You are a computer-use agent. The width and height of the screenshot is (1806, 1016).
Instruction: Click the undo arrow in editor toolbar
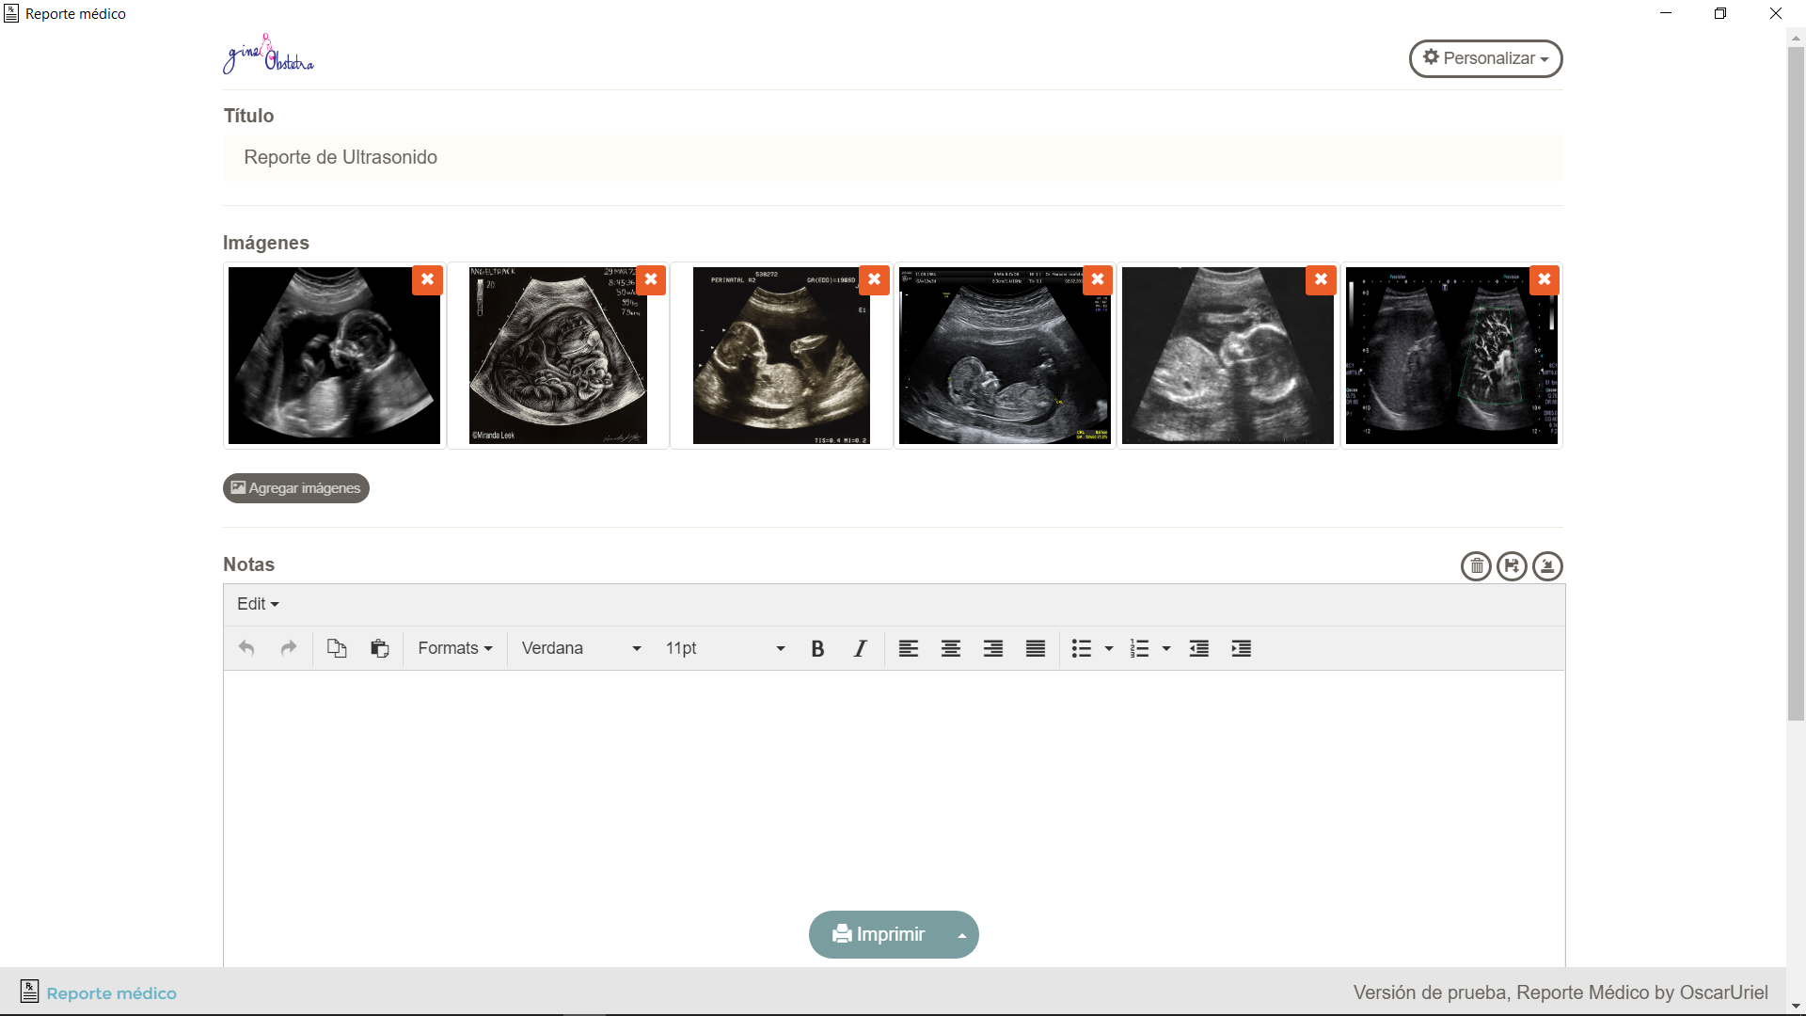(246, 648)
